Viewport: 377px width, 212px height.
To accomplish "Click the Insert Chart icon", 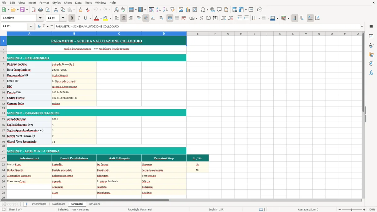I will 188,10.
